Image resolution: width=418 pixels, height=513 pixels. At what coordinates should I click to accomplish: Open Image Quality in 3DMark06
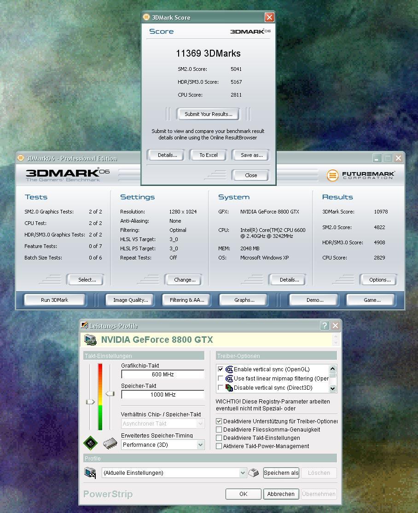(x=131, y=300)
